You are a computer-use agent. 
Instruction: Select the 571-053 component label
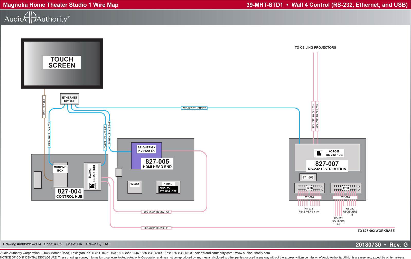pos(308,177)
